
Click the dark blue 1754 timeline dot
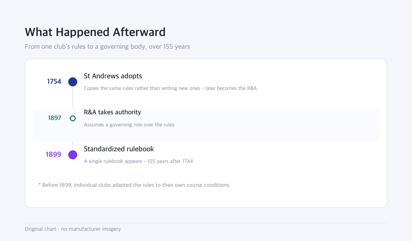click(73, 82)
